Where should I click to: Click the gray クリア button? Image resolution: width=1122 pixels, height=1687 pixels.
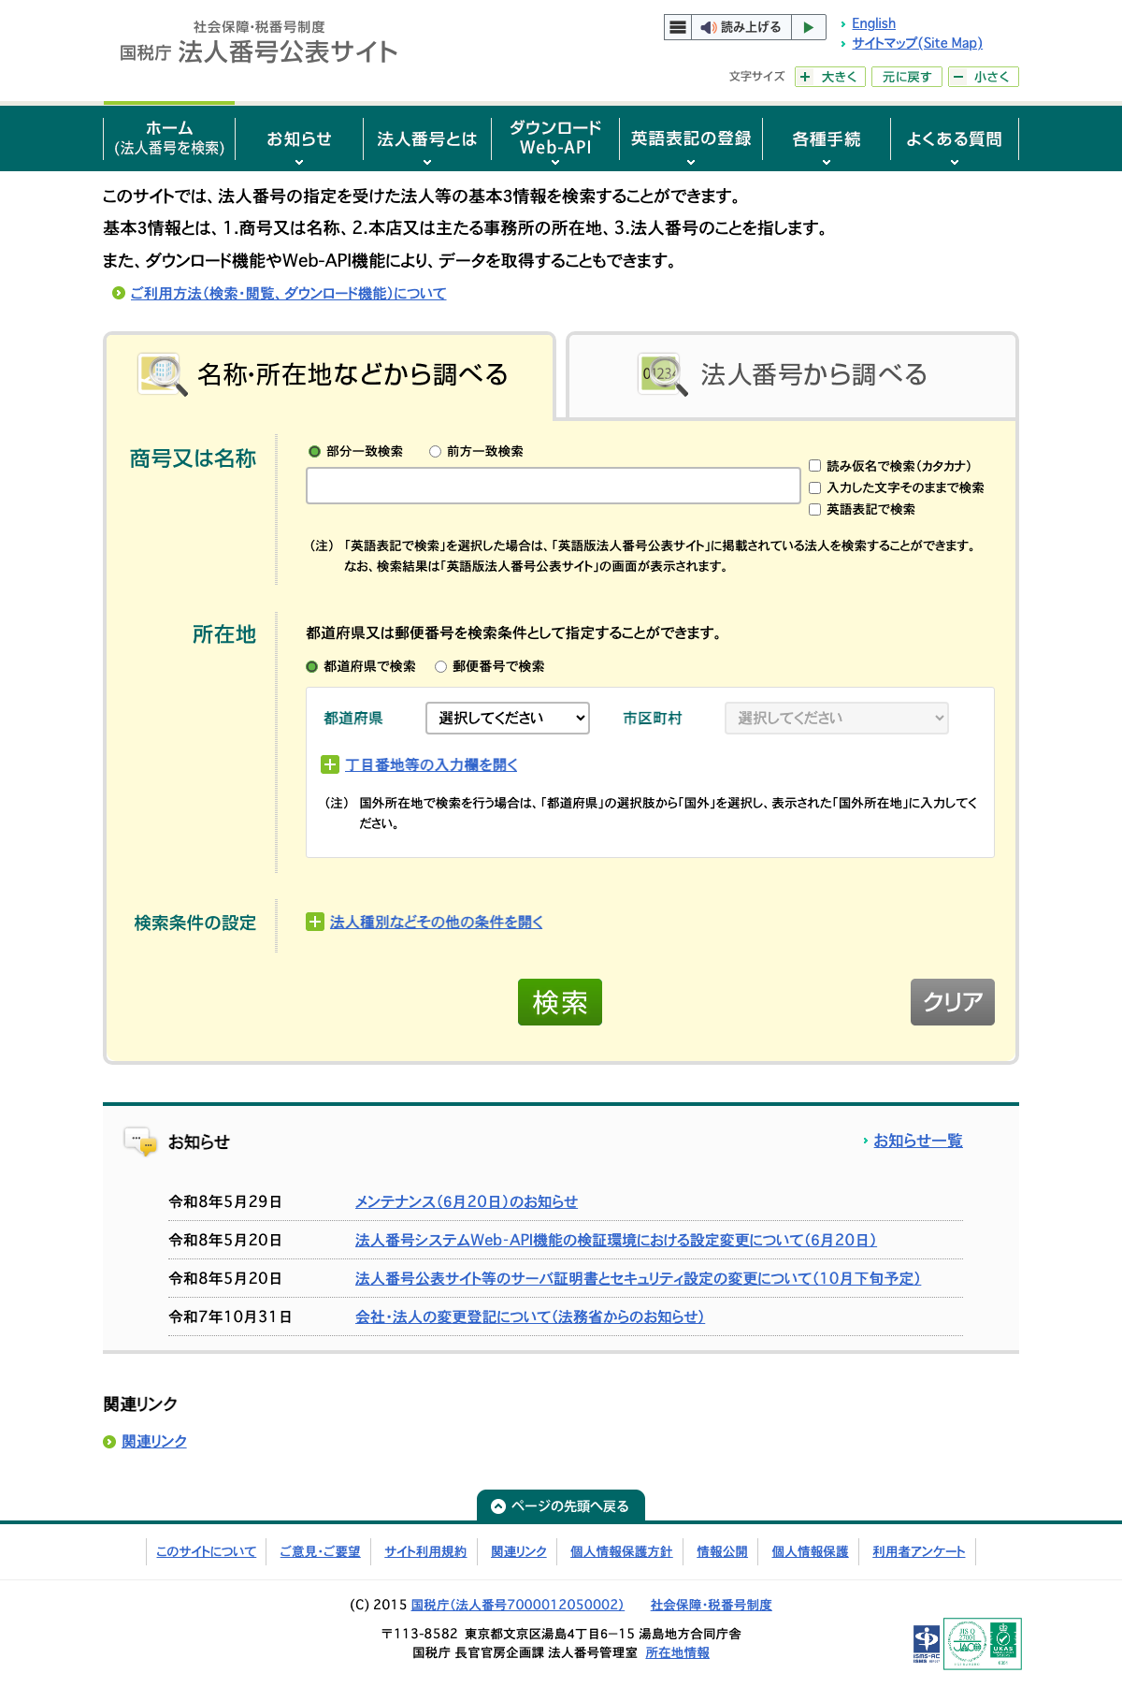coord(953,1002)
